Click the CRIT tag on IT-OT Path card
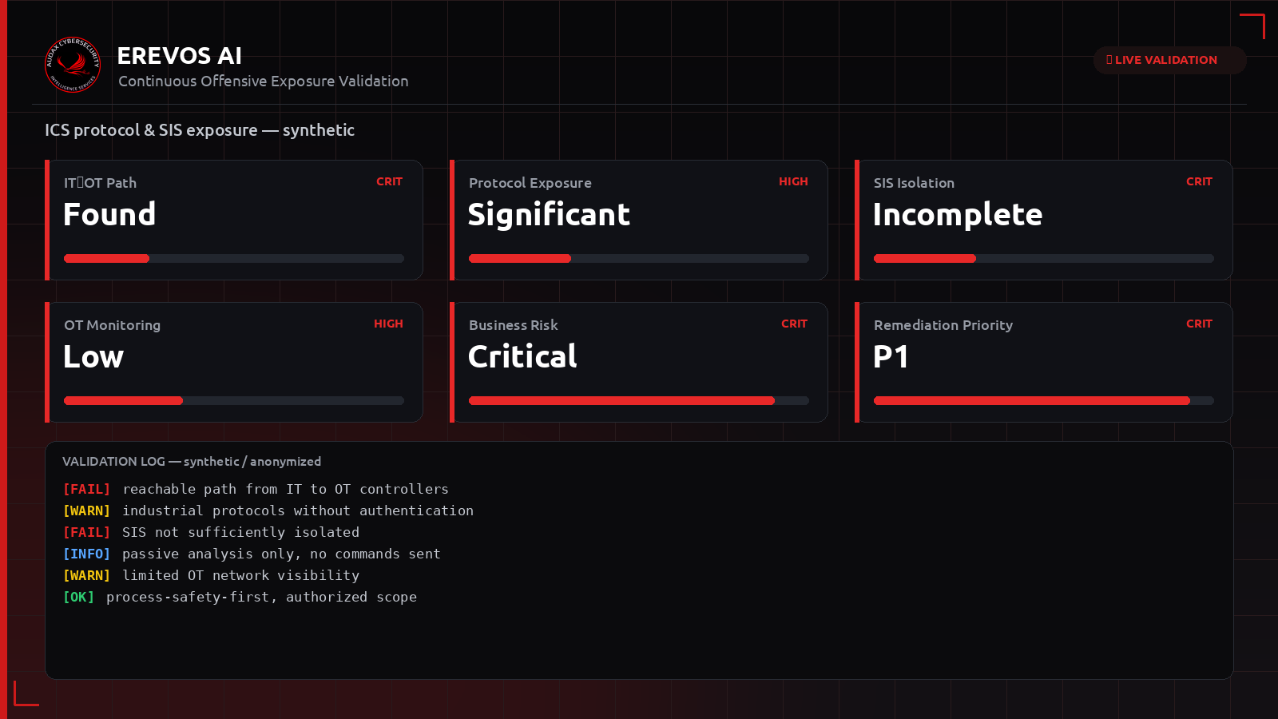This screenshot has width=1278, height=719. click(390, 181)
